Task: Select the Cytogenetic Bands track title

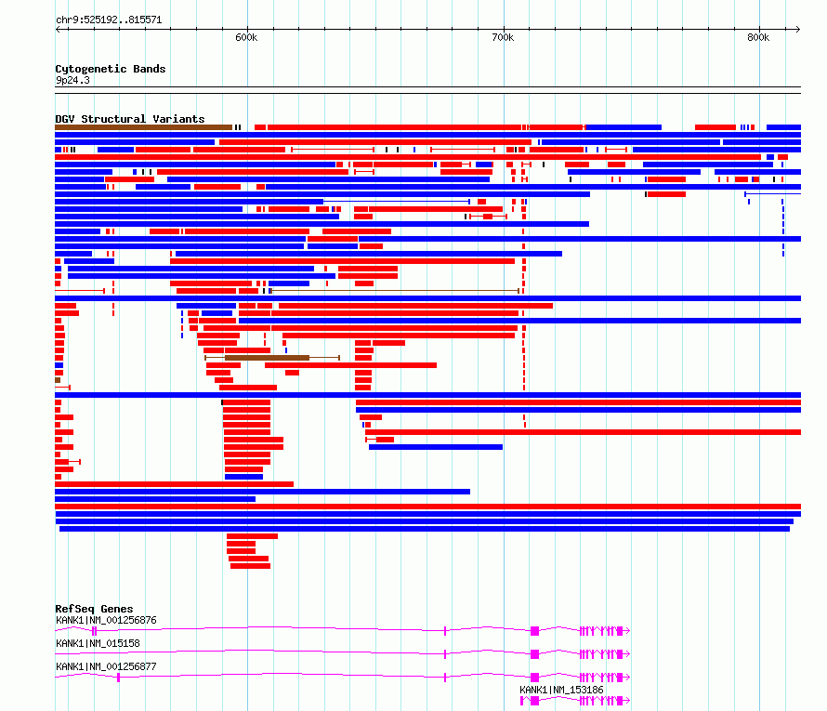Action: tap(111, 69)
